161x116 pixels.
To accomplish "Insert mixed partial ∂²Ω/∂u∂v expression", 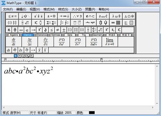I will pos(94,42).
